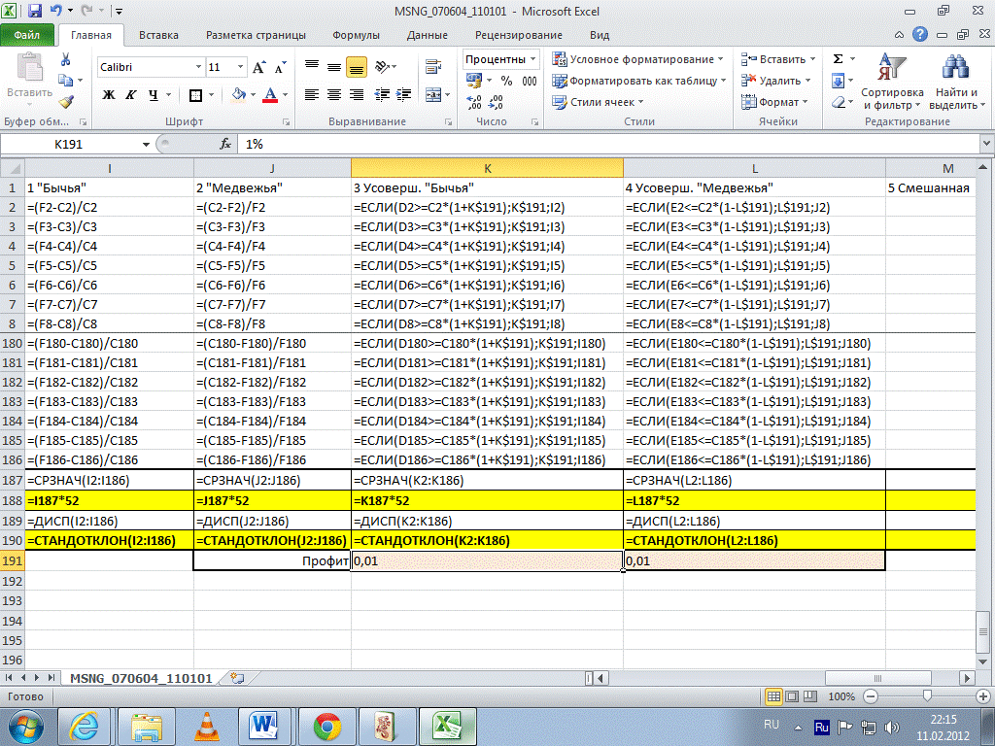Apply percent style format
Viewport: 995px width, 746px height.
pyautogui.click(x=506, y=81)
